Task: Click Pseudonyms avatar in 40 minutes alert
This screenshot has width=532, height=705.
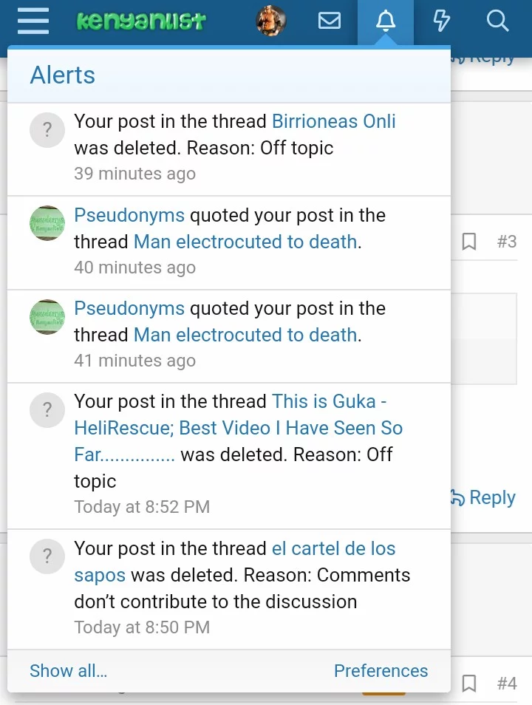Action: (x=47, y=222)
